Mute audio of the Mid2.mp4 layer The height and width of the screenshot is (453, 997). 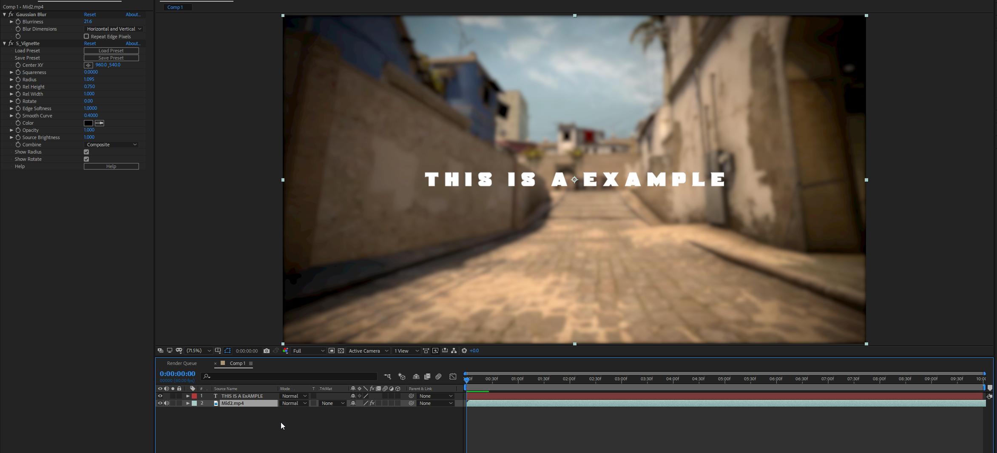167,403
